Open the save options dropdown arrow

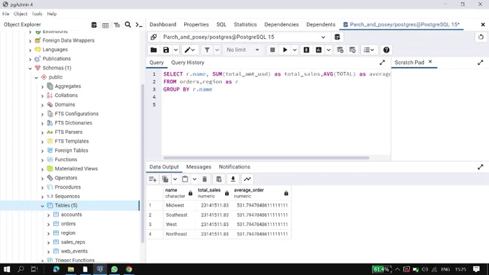(175, 50)
